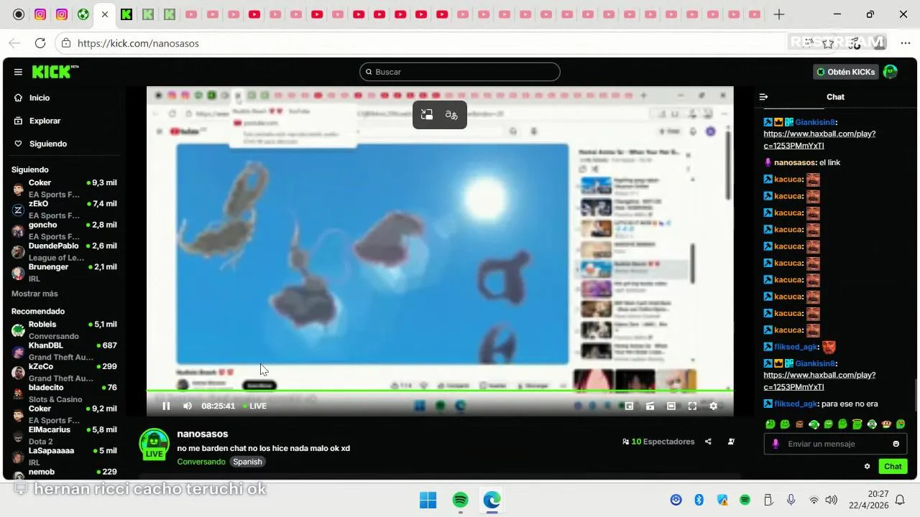Open Coker channel under Siguiendo

click(64, 188)
